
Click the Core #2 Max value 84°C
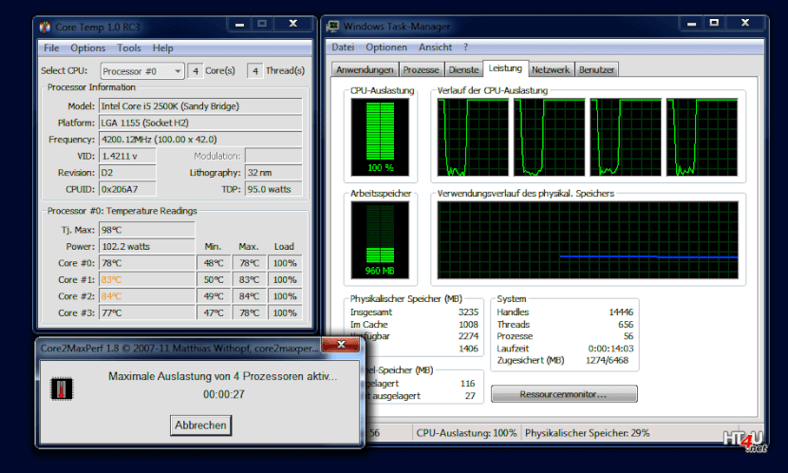click(249, 296)
